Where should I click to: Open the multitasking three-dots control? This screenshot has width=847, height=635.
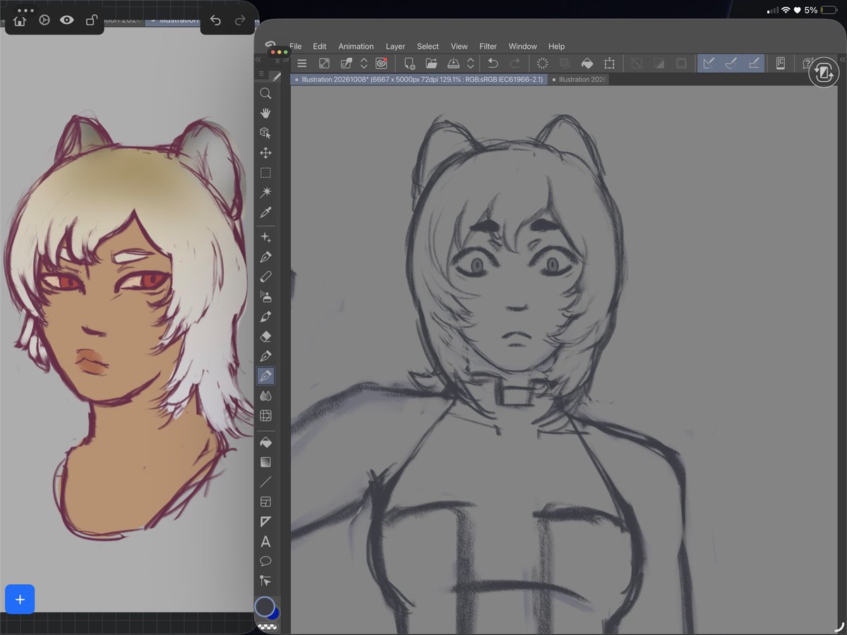[x=25, y=11]
